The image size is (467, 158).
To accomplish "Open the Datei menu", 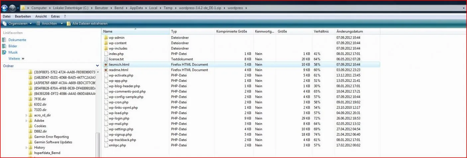I will coord(7,16).
